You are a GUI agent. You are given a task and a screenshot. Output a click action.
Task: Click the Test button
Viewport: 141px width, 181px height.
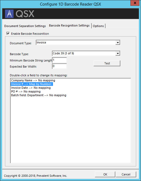tap(107, 63)
